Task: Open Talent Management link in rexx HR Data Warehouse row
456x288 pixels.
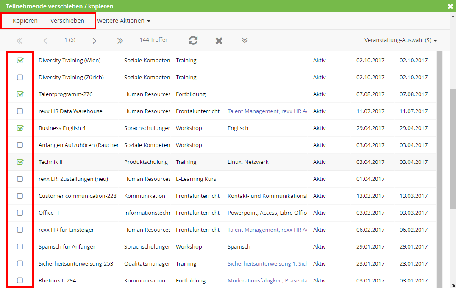Action: point(267,111)
